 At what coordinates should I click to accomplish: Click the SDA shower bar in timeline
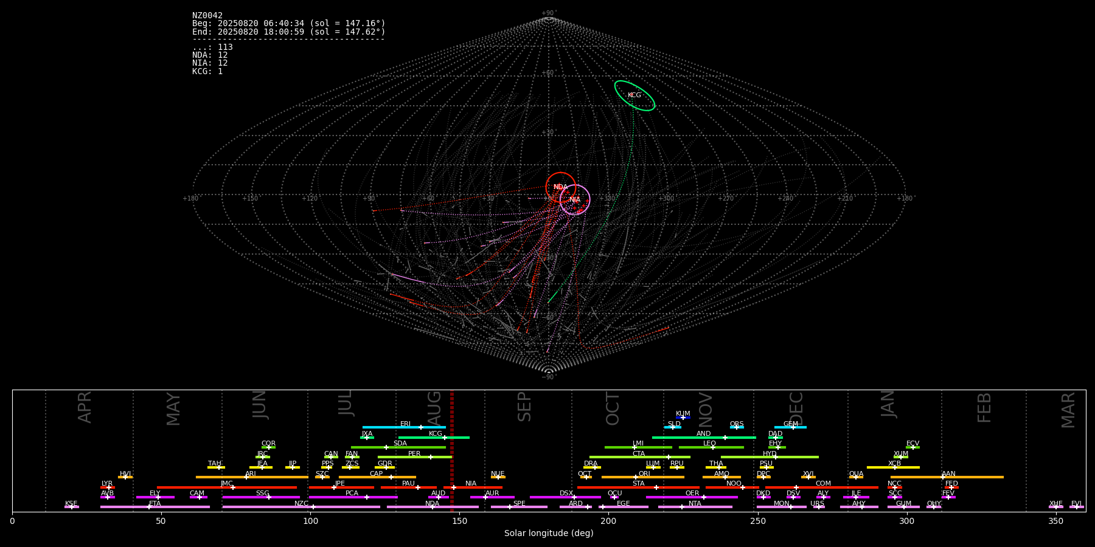398,447
